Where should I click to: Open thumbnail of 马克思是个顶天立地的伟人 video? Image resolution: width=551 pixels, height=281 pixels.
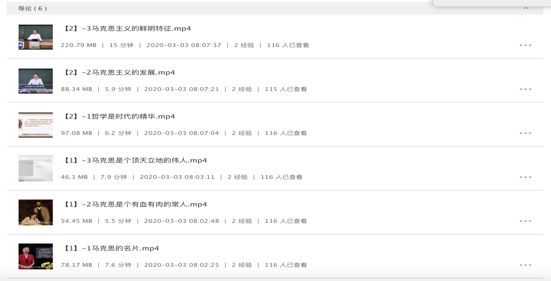(x=36, y=169)
